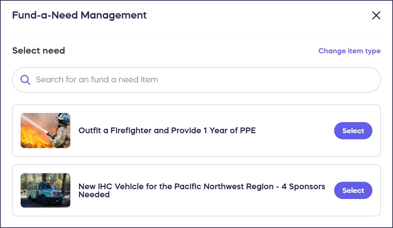Click the blue helmet in the firefighter photo
The height and width of the screenshot is (228, 393).
pyautogui.click(x=64, y=118)
